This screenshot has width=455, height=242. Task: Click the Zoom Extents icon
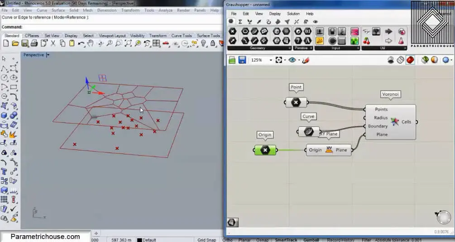pos(128,43)
